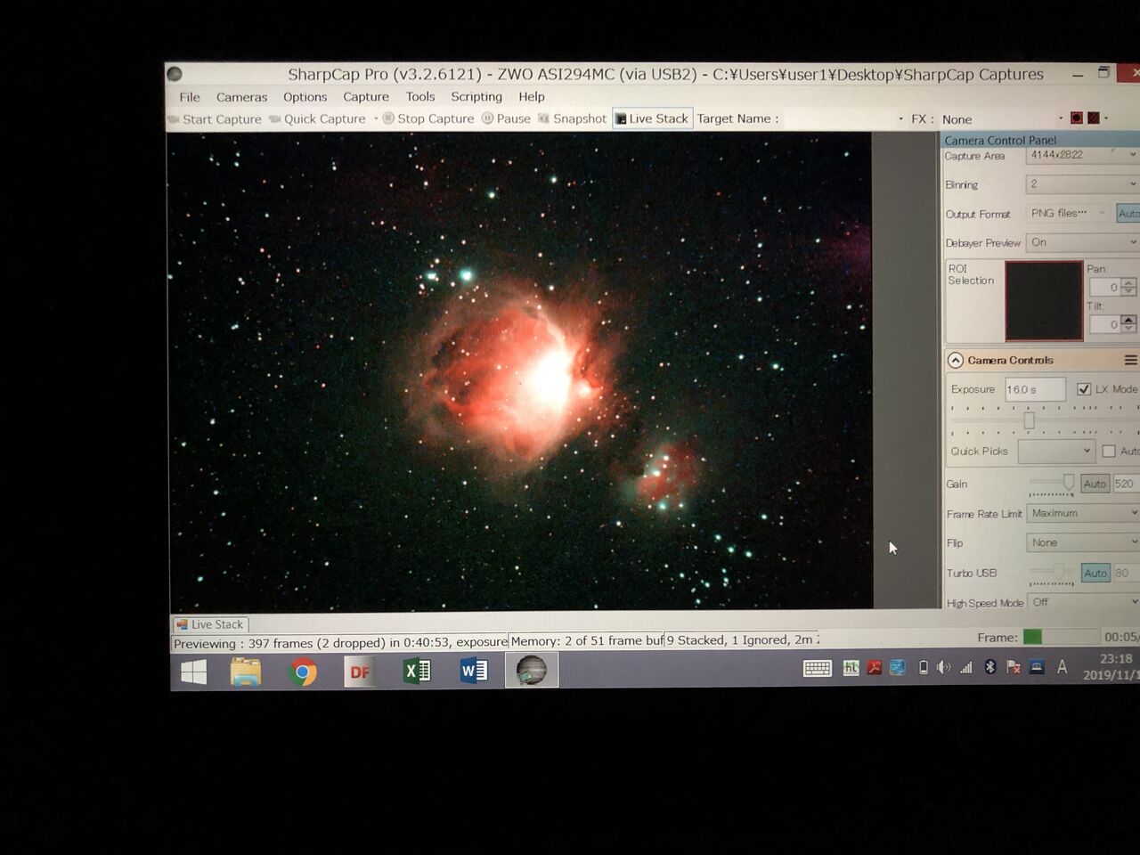Take a Snapshot from the toolbar

(572, 118)
